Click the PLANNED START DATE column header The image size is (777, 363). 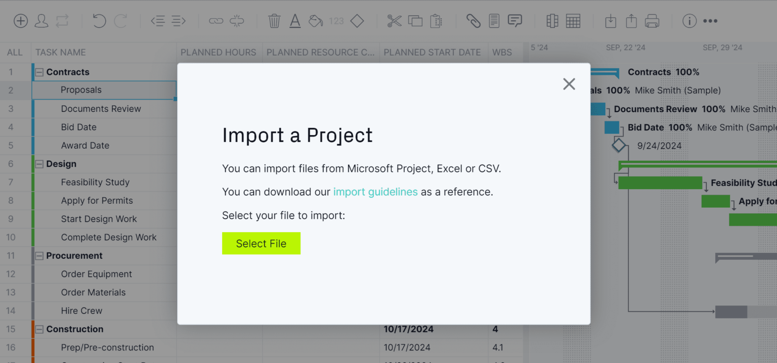[433, 52]
